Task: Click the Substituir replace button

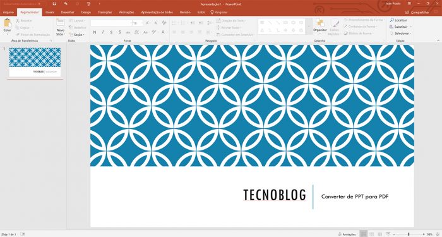Action: point(400,27)
